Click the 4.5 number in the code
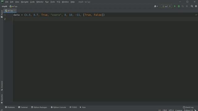The image size is (198, 111). click(x=28, y=15)
